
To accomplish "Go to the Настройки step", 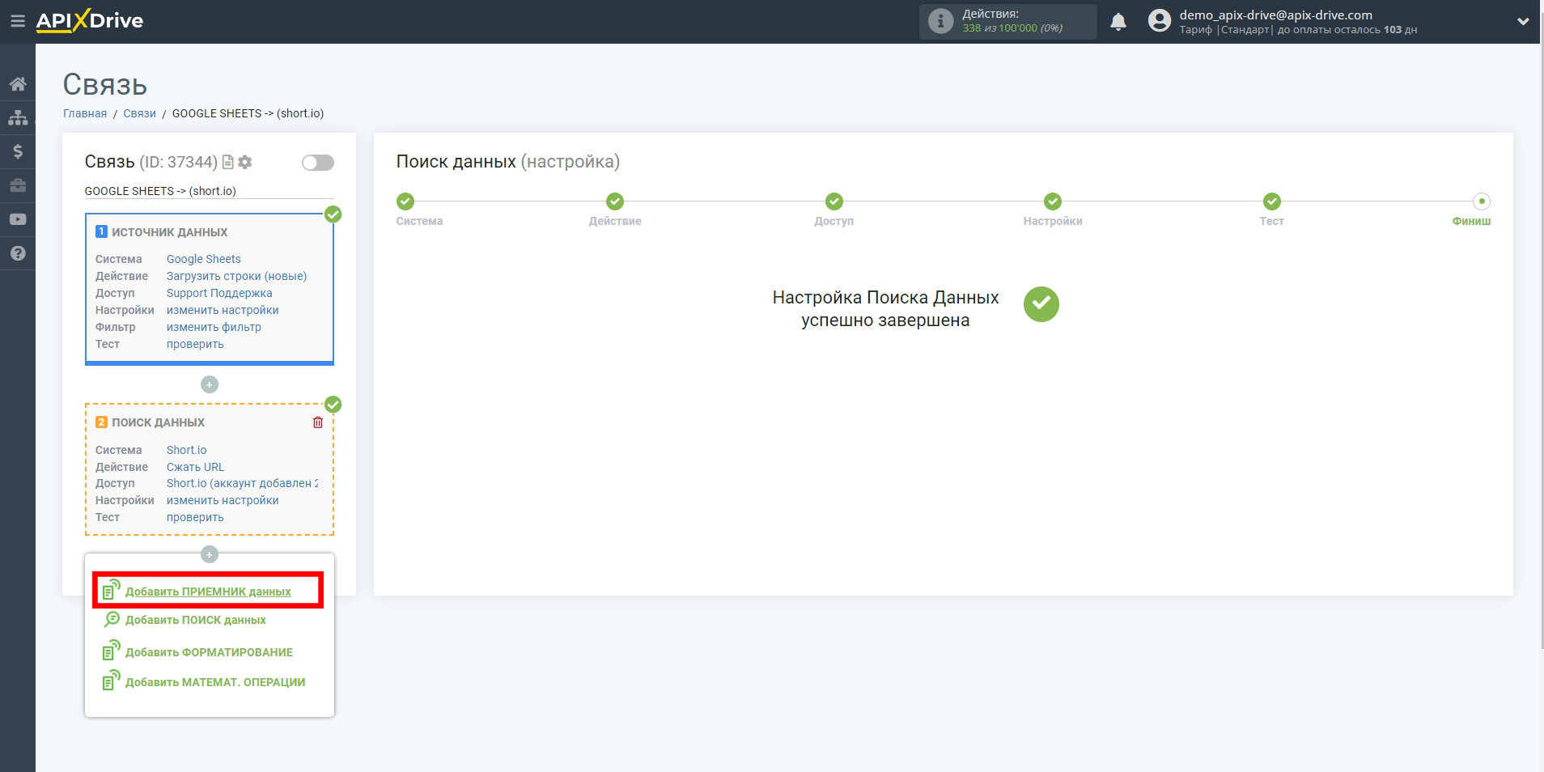I will [1053, 201].
